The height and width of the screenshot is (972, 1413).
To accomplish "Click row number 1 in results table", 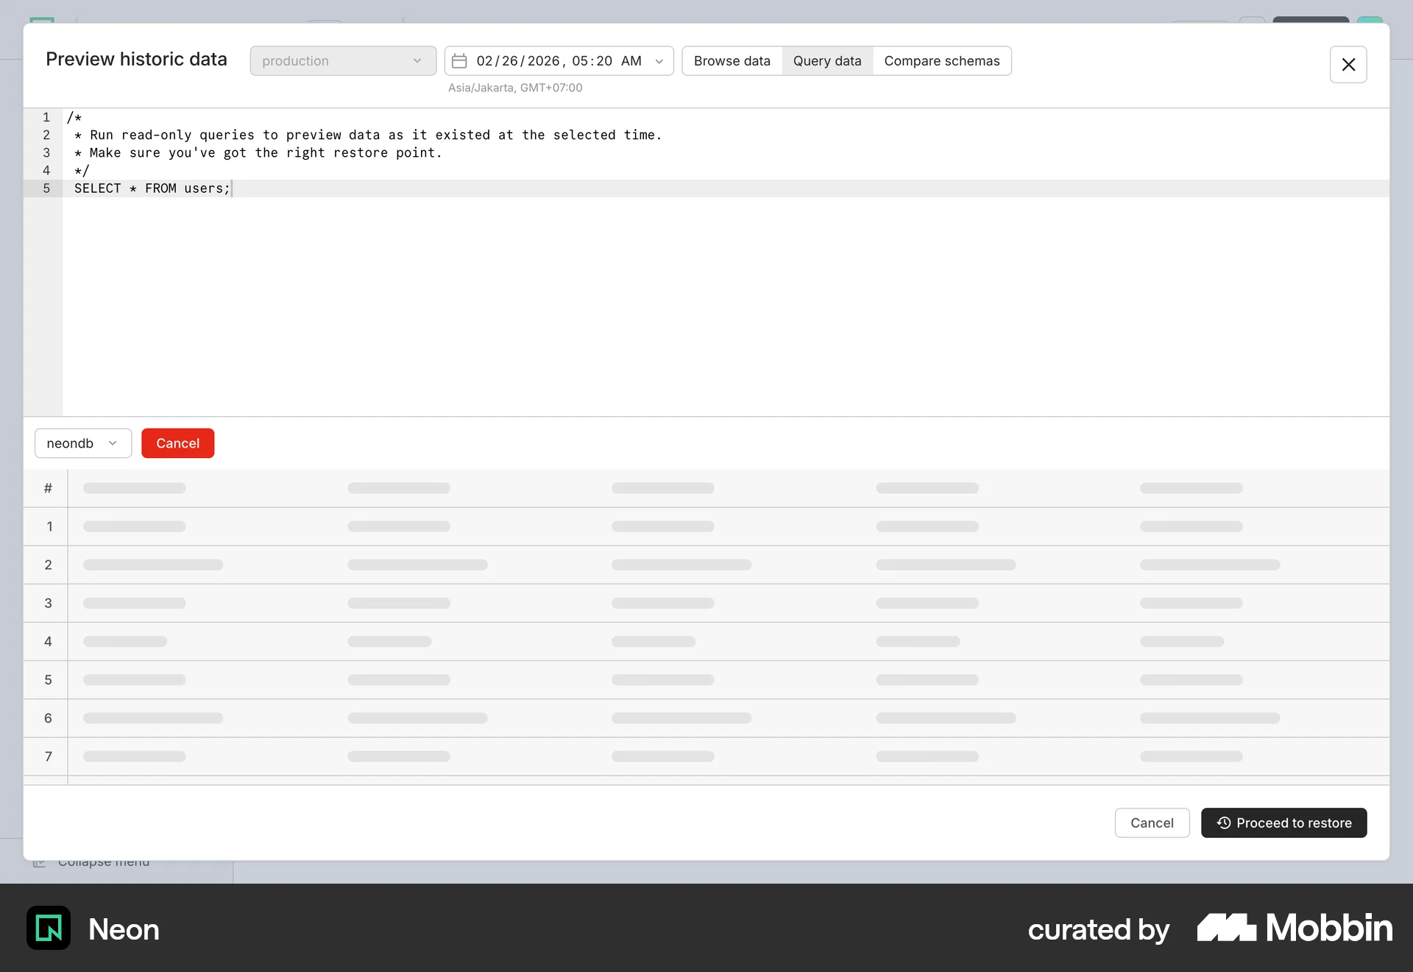I will tap(49, 526).
